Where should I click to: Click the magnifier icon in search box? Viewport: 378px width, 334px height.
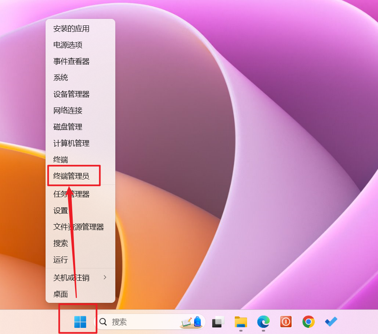pyautogui.click(x=103, y=322)
